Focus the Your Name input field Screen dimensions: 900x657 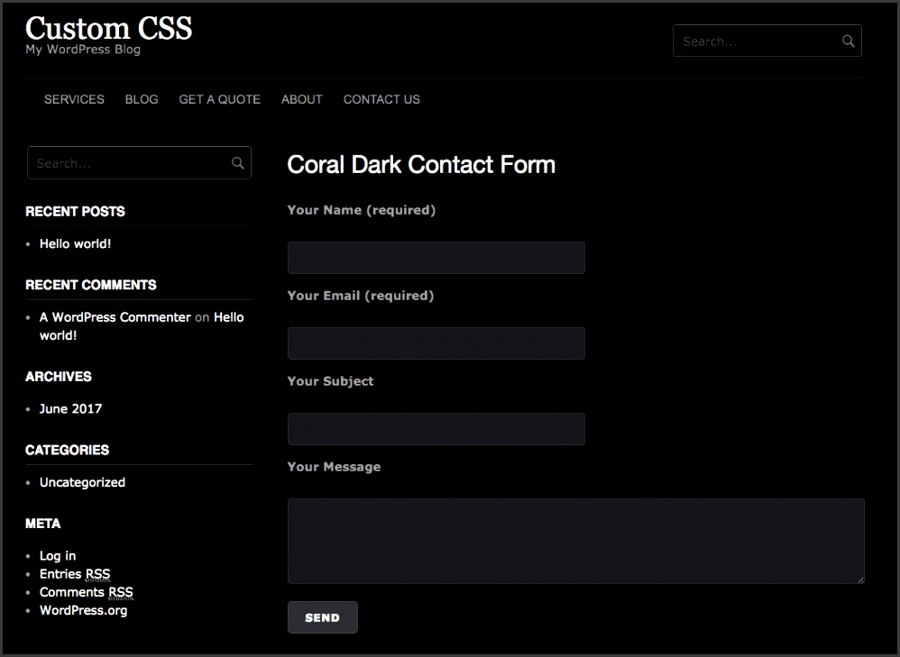click(436, 258)
